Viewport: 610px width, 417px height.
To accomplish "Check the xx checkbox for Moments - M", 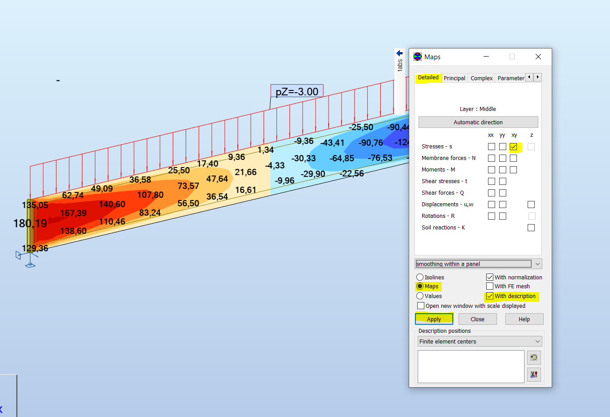I will point(491,169).
